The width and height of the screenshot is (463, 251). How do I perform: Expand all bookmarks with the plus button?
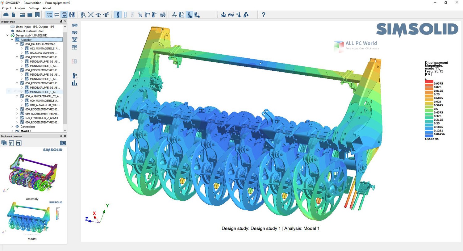[x=11, y=143]
